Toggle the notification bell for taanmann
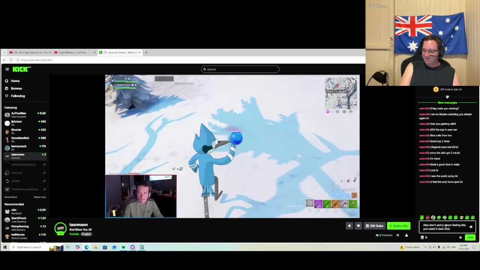This screenshot has height=270, width=480. click(x=349, y=226)
